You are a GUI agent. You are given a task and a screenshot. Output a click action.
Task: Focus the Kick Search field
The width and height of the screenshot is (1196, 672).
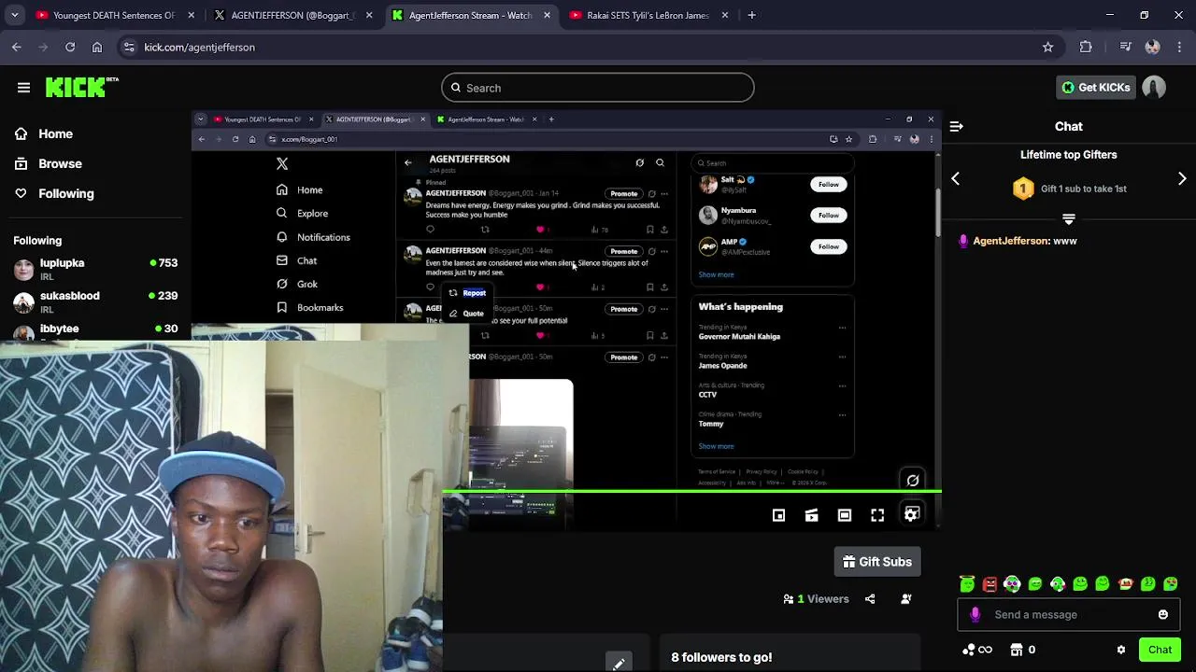tap(598, 88)
